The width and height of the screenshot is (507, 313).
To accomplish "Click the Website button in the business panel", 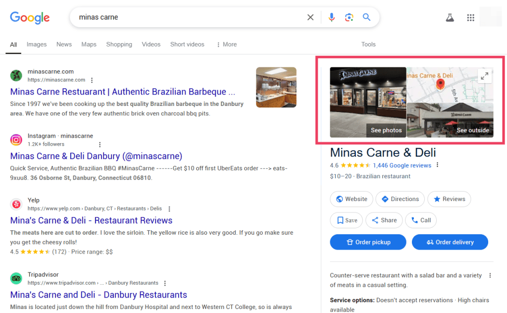I will 352,199.
